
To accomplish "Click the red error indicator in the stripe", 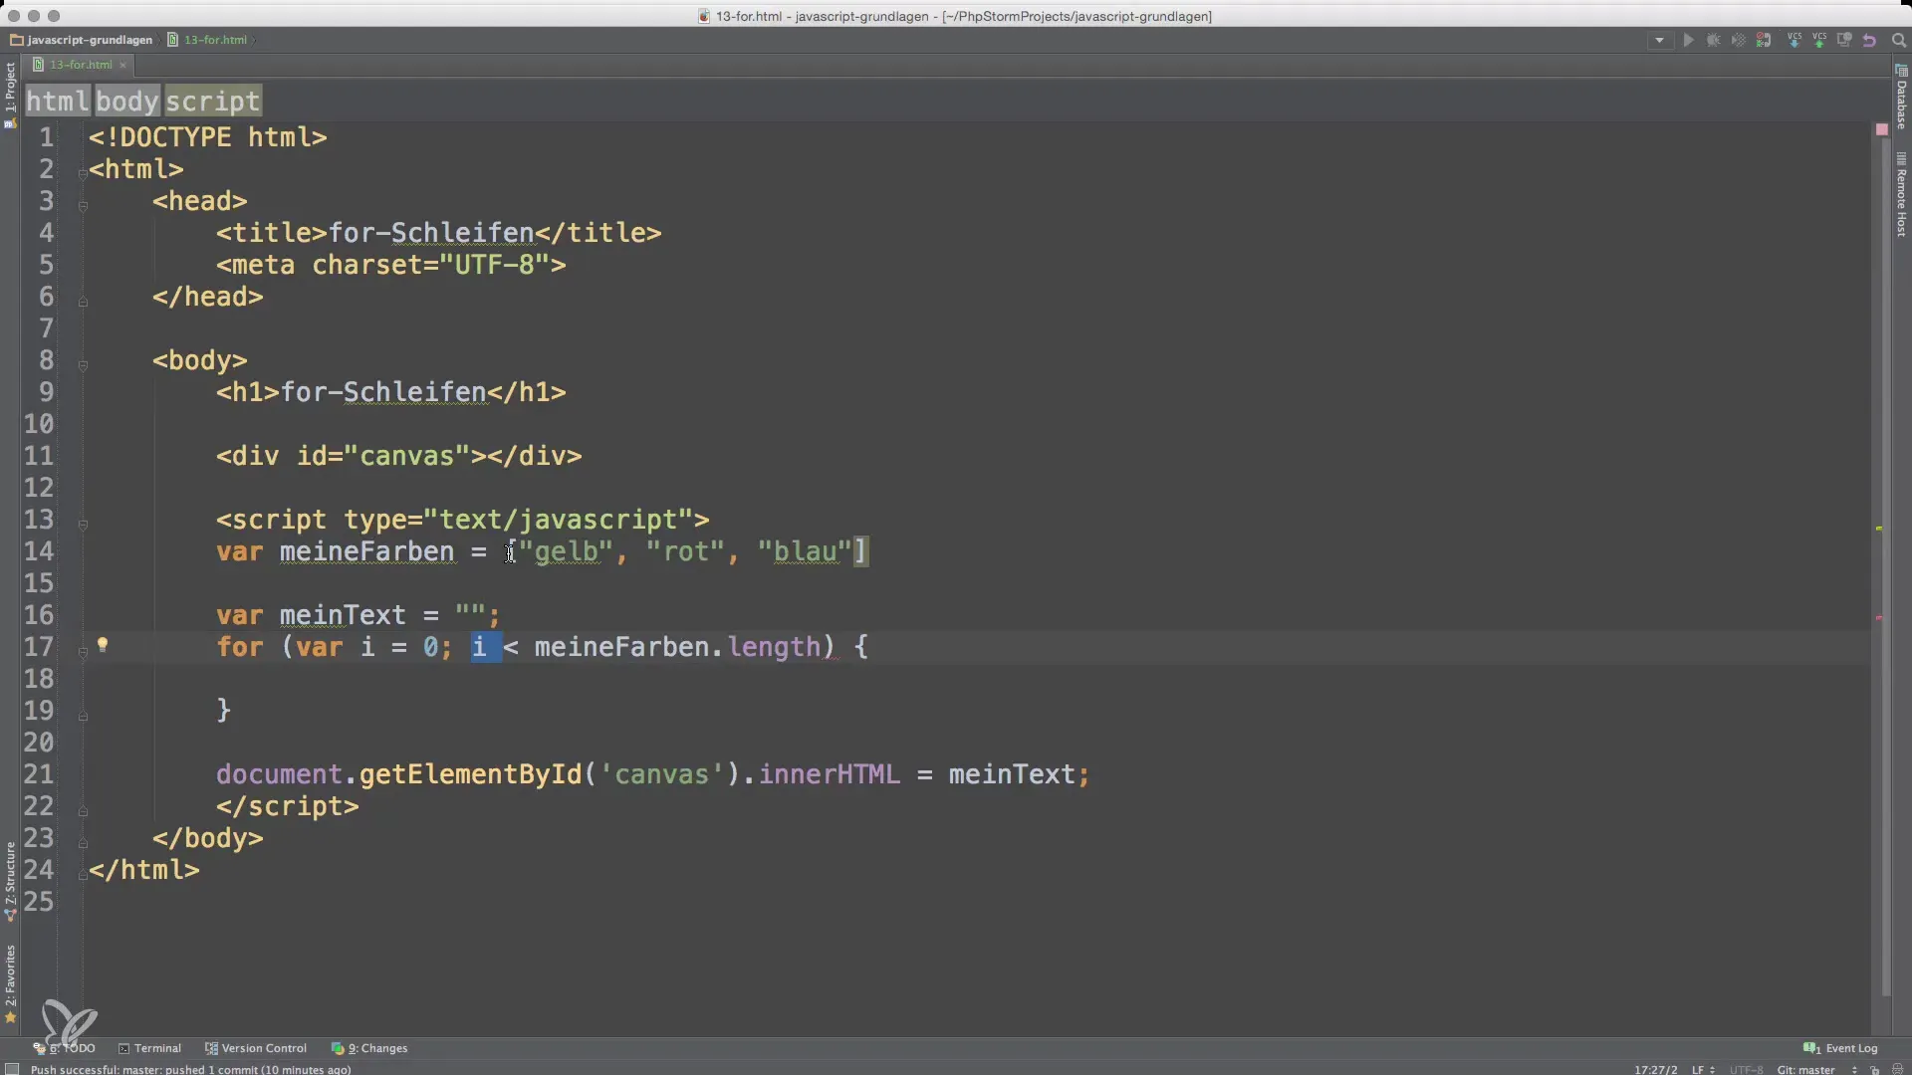I will click(1881, 129).
